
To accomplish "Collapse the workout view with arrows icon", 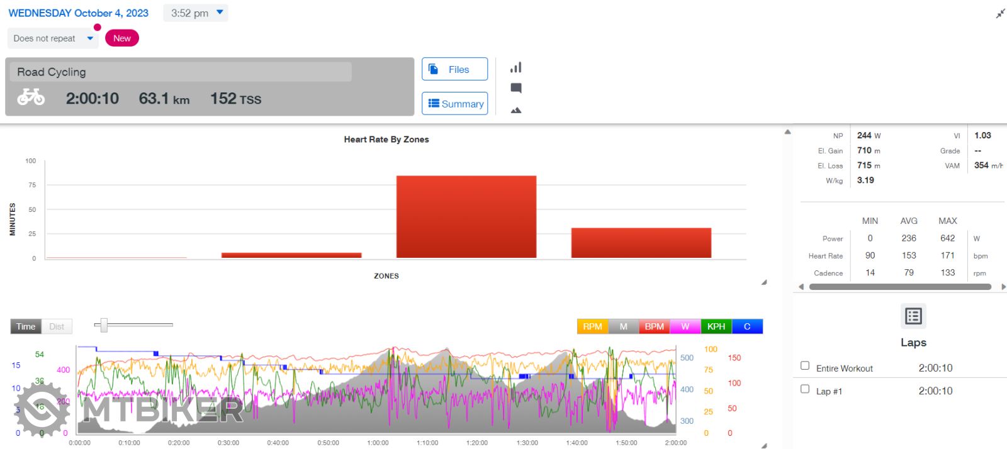I will (1000, 13).
